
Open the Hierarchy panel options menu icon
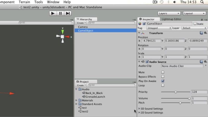click(134, 20)
